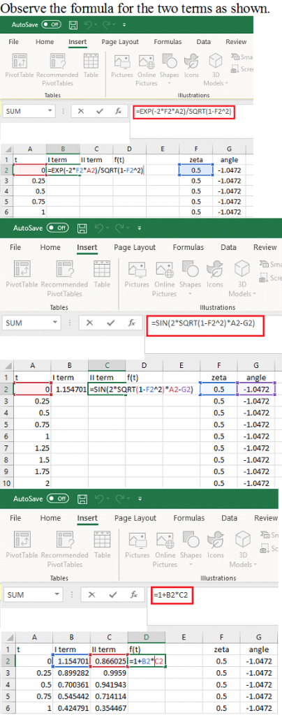This screenshot has height=715, width=282.
Task: Open the Review tab in the =1+B2*C2 window
Action: [x=266, y=518]
